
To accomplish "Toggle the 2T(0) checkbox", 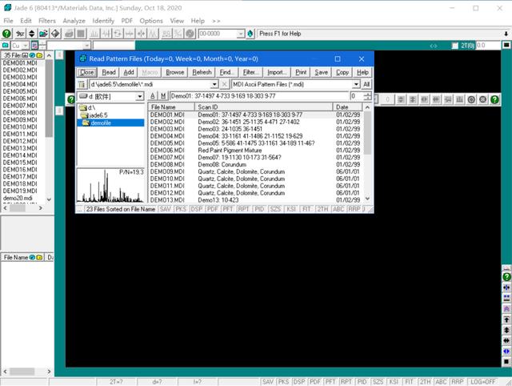I will (x=455, y=46).
